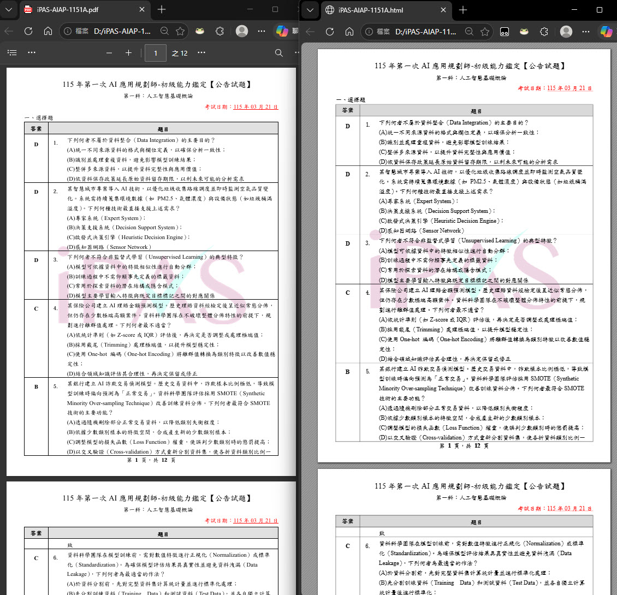
Task: Click the frog extension icon in HTML window
Action: tap(523, 31)
